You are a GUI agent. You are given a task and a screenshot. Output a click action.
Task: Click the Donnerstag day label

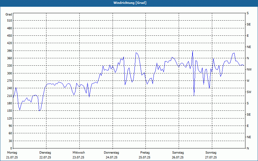pyautogui.click(x=111, y=153)
